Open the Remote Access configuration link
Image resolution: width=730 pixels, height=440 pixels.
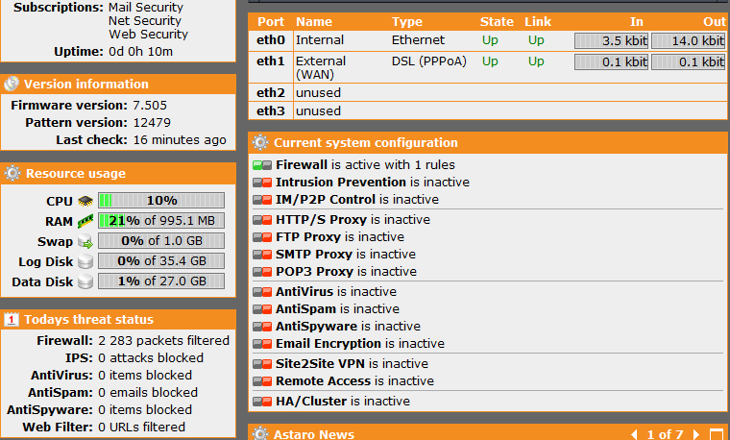323,380
